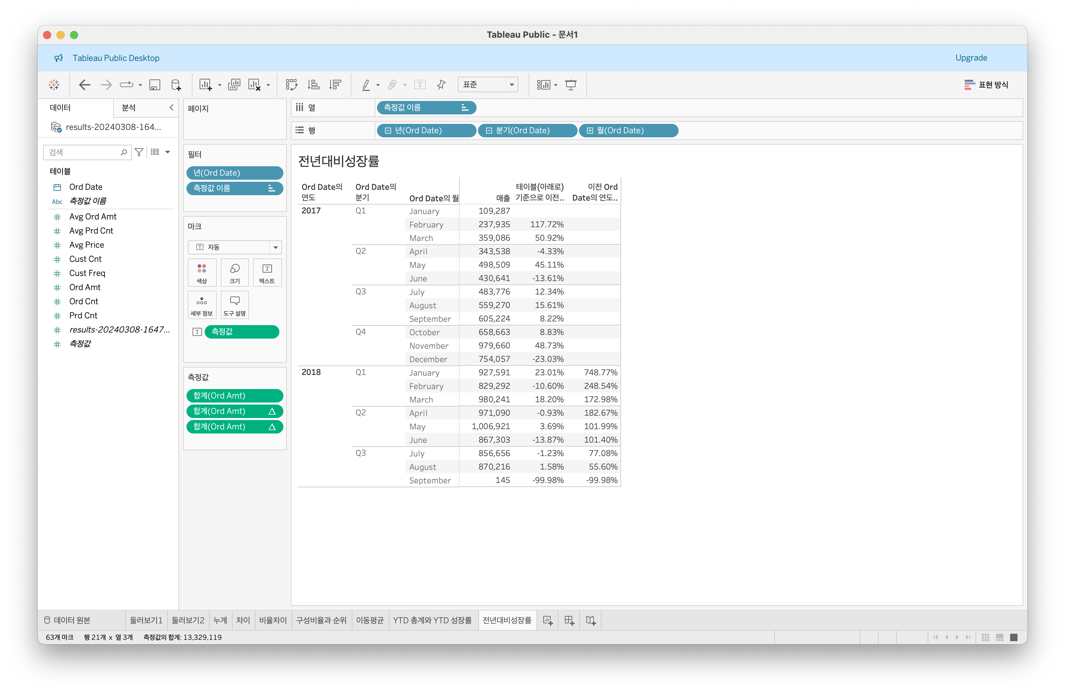Click the new dashboard icon in tab bar
Image resolution: width=1065 pixels, height=694 pixels.
569,620
